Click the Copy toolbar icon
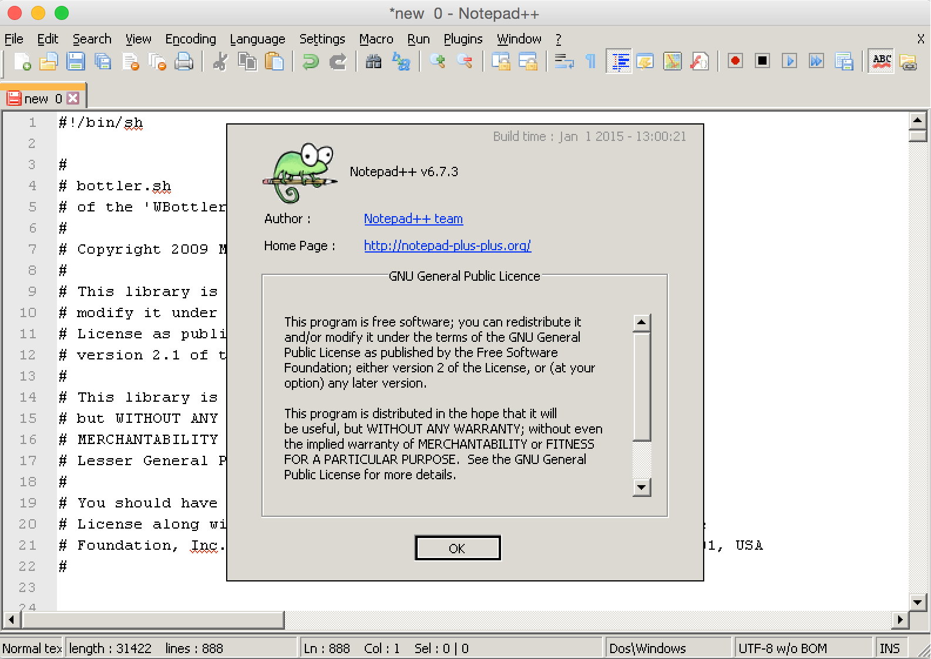The width and height of the screenshot is (931, 659). click(247, 61)
